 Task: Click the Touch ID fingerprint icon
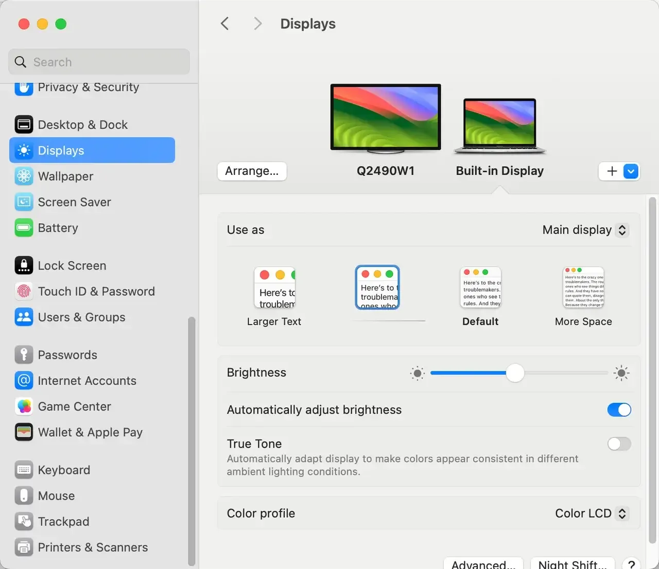[24, 291]
